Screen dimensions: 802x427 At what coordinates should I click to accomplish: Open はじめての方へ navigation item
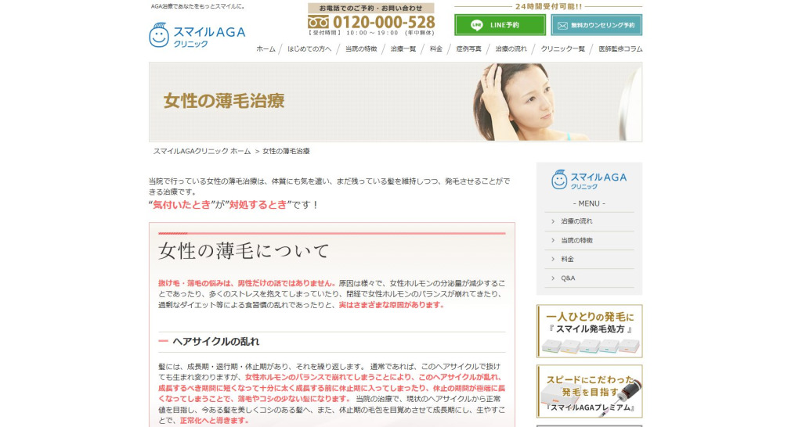coord(309,48)
